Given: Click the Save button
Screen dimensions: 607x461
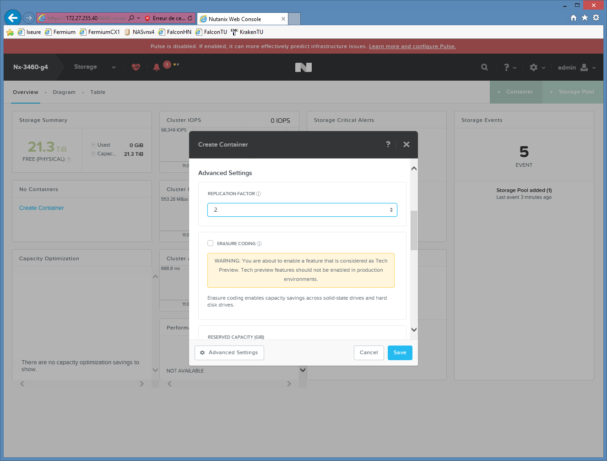Looking at the screenshot, I should [400, 353].
